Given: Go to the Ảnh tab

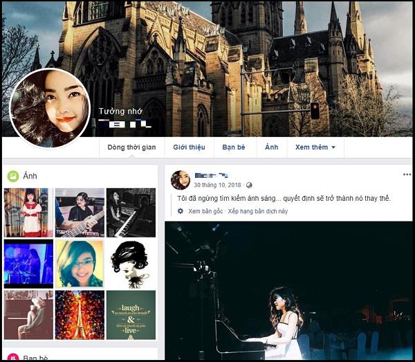Looking at the screenshot, I should [272, 147].
